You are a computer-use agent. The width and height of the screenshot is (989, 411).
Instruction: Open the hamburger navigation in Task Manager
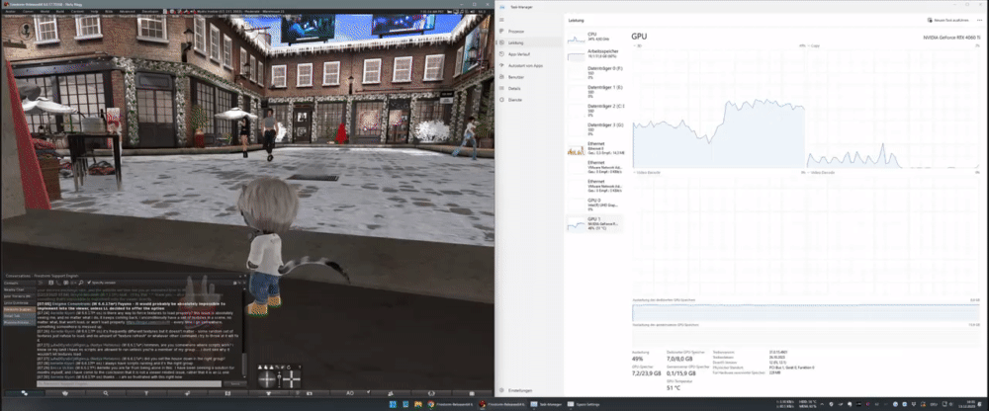(501, 20)
